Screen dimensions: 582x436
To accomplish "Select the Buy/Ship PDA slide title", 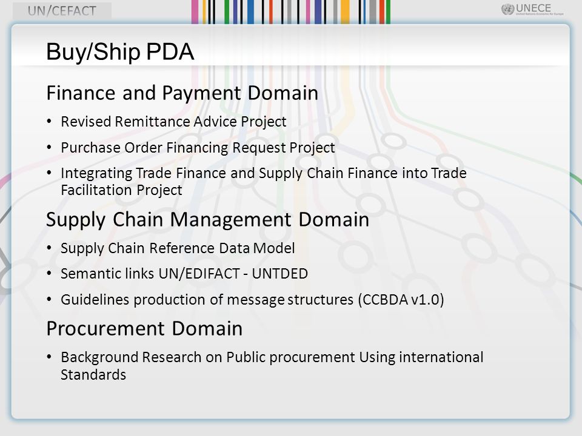I will (120, 51).
